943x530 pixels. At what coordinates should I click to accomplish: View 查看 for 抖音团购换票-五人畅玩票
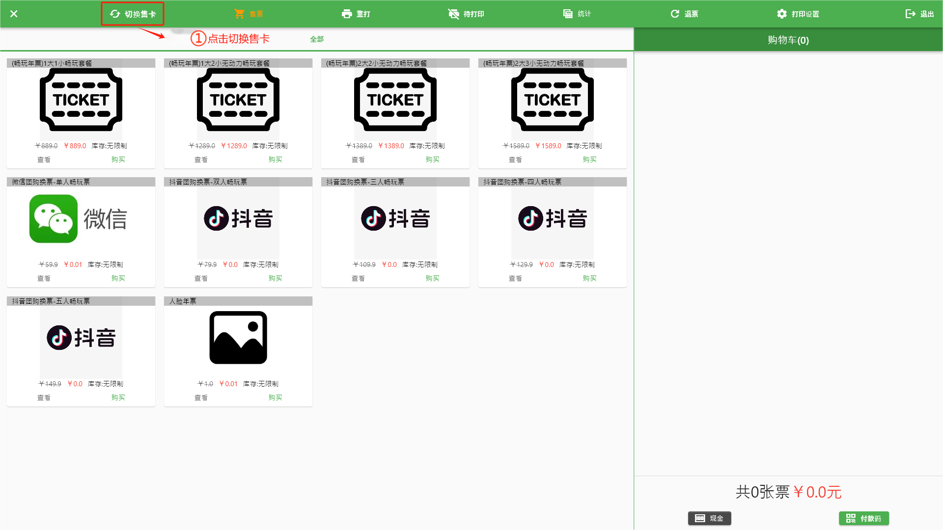pyautogui.click(x=44, y=397)
